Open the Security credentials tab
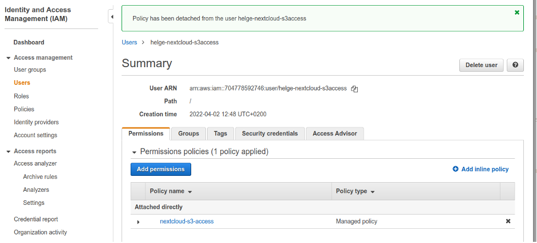The width and height of the screenshot is (537, 243). 270,133
